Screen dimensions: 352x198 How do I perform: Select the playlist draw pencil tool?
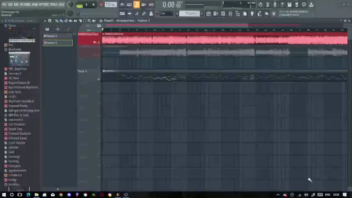coord(57,21)
